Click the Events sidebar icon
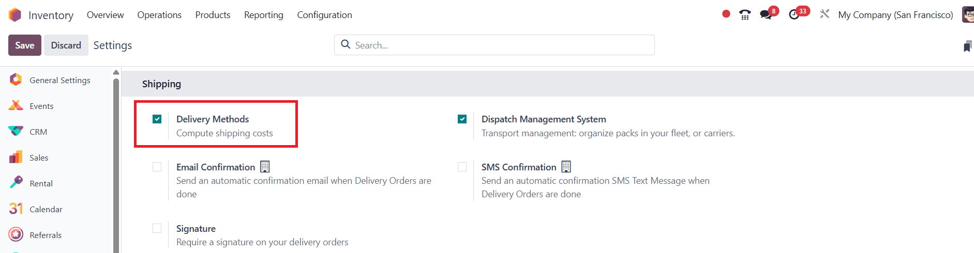Viewport: 974px width, 253px height. (x=16, y=105)
